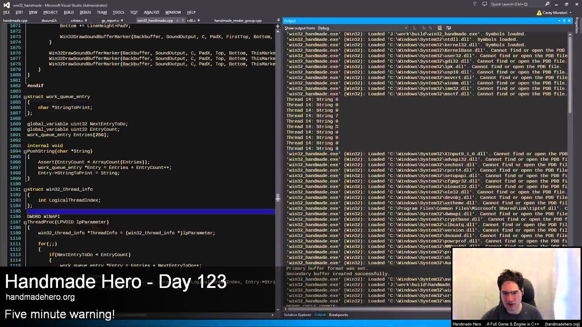The width and height of the screenshot is (582, 327).
Task: Switch to the dsound.h tab
Action: click(49, 20)
